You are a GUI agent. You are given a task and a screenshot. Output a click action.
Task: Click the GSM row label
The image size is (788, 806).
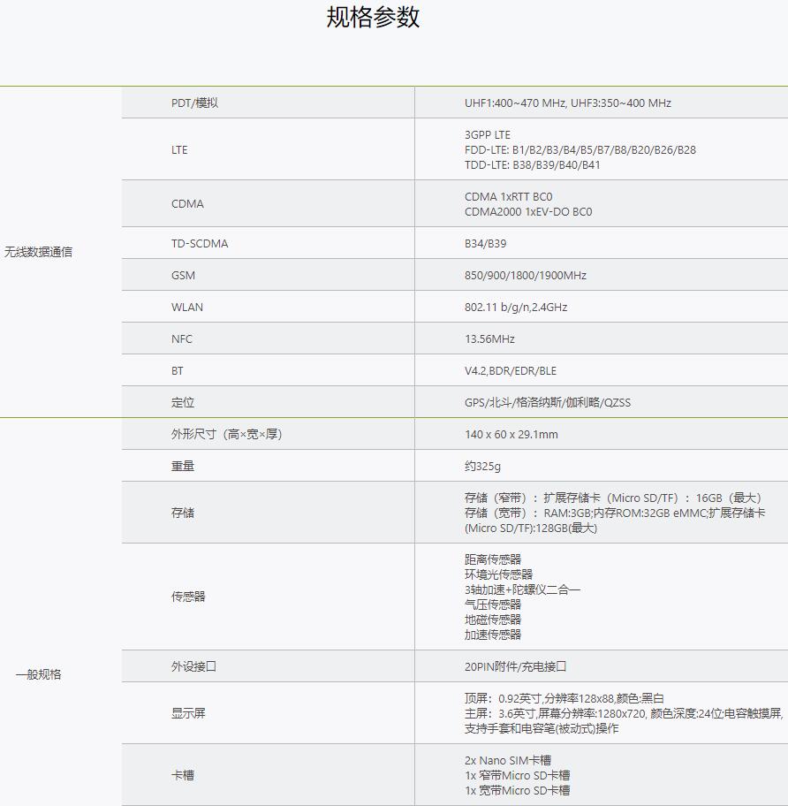(x=184, y=275)
